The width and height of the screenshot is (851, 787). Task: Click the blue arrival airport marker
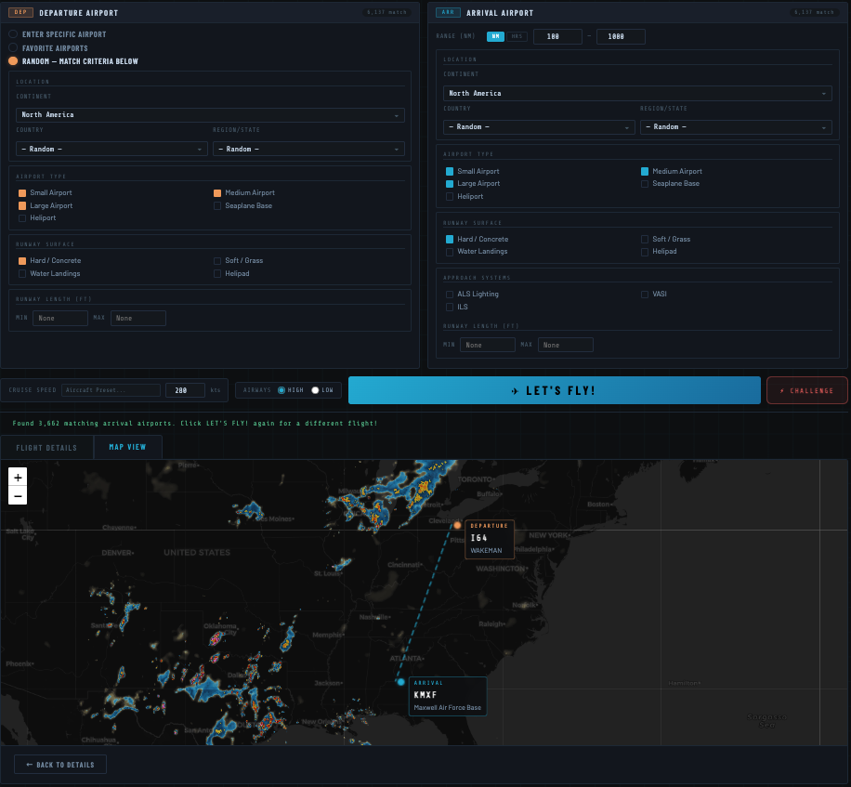[400, 682]
